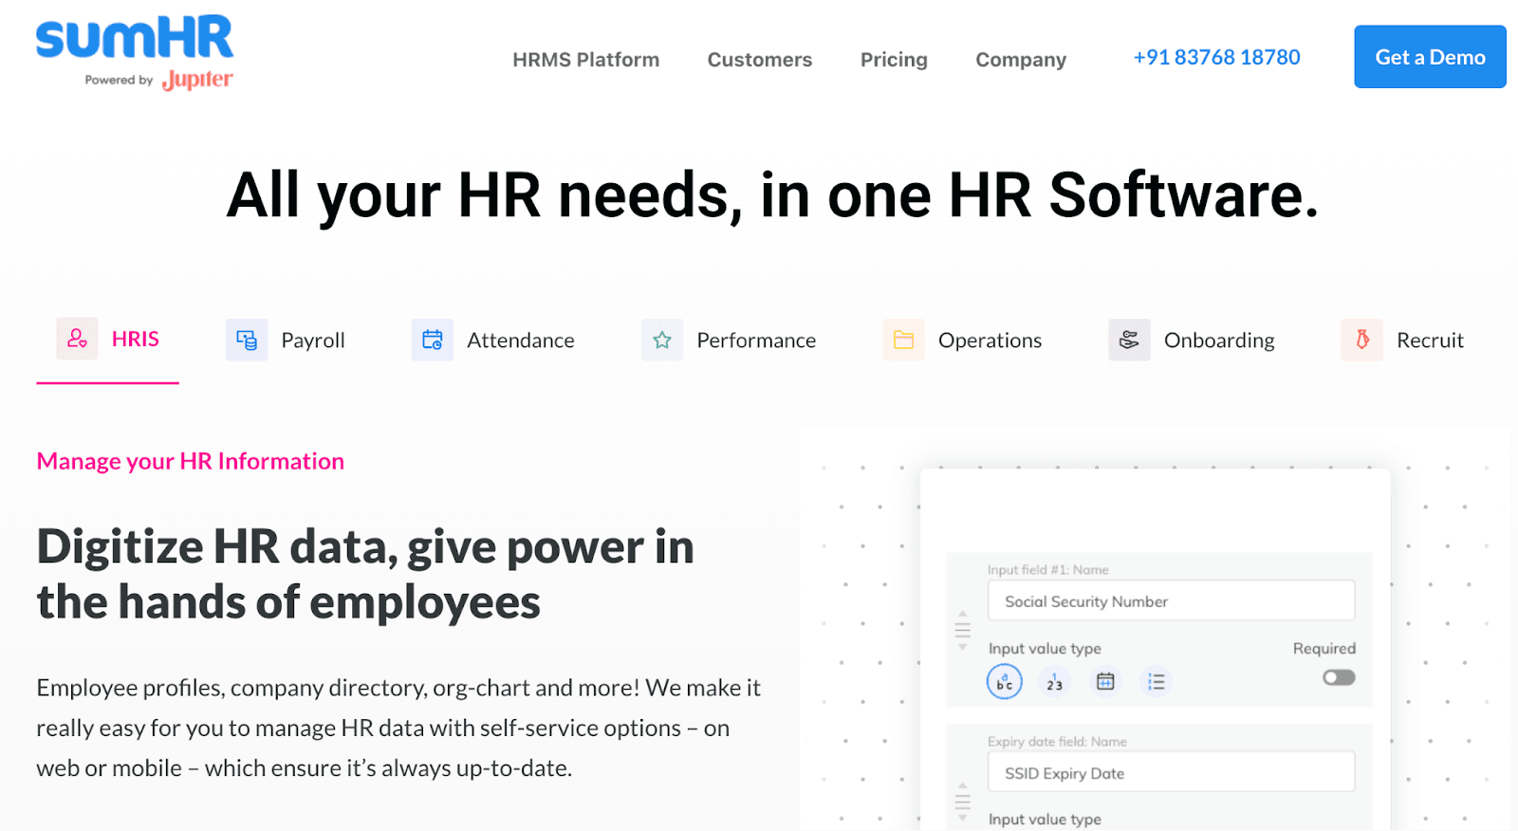Viewport: 1518px width, 831px height.
Task: Switch to the Operations tab
Action: click(x=962, y=340)
